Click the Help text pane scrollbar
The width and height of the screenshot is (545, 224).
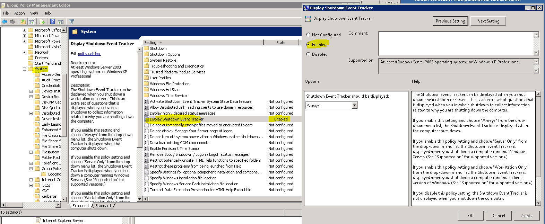538,149
